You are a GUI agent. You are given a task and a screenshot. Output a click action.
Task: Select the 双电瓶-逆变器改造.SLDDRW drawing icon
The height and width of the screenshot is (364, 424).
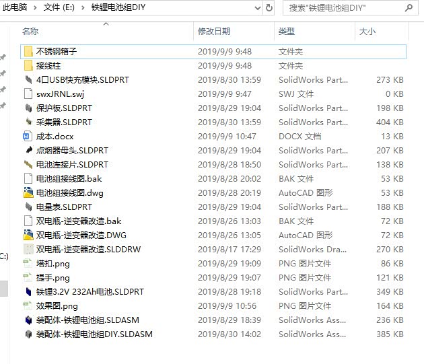click(x=28, y=250)
